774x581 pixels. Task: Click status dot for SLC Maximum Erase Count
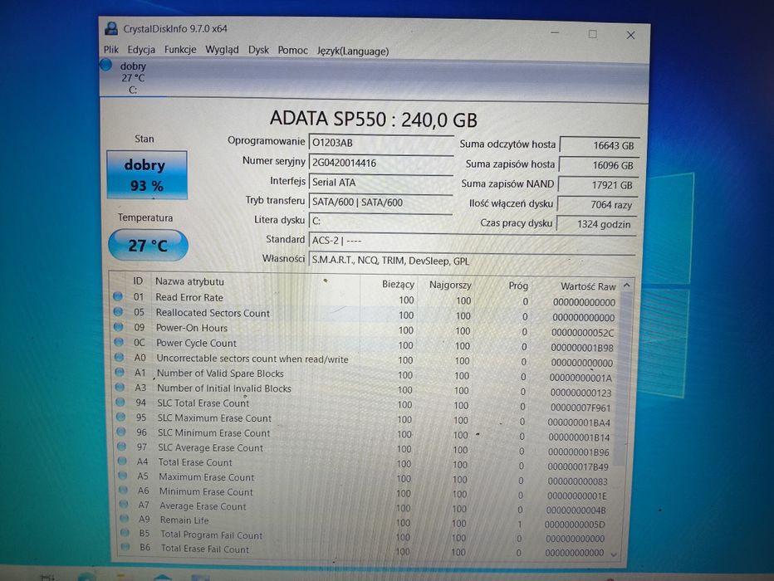point(121,417)
